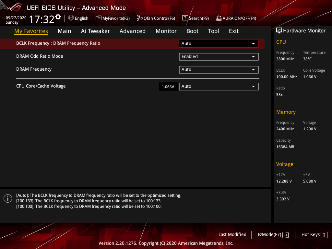Click the 38°C temperature value
The height and width of the screenshot is (249, 332).
(x=307, y=59)
